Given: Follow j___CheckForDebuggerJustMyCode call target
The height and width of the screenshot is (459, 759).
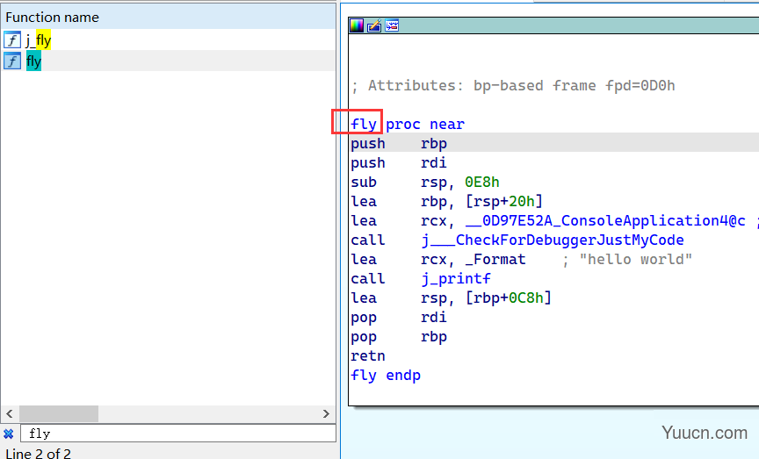Looking at the screenshot, I should tap(553, 240).
